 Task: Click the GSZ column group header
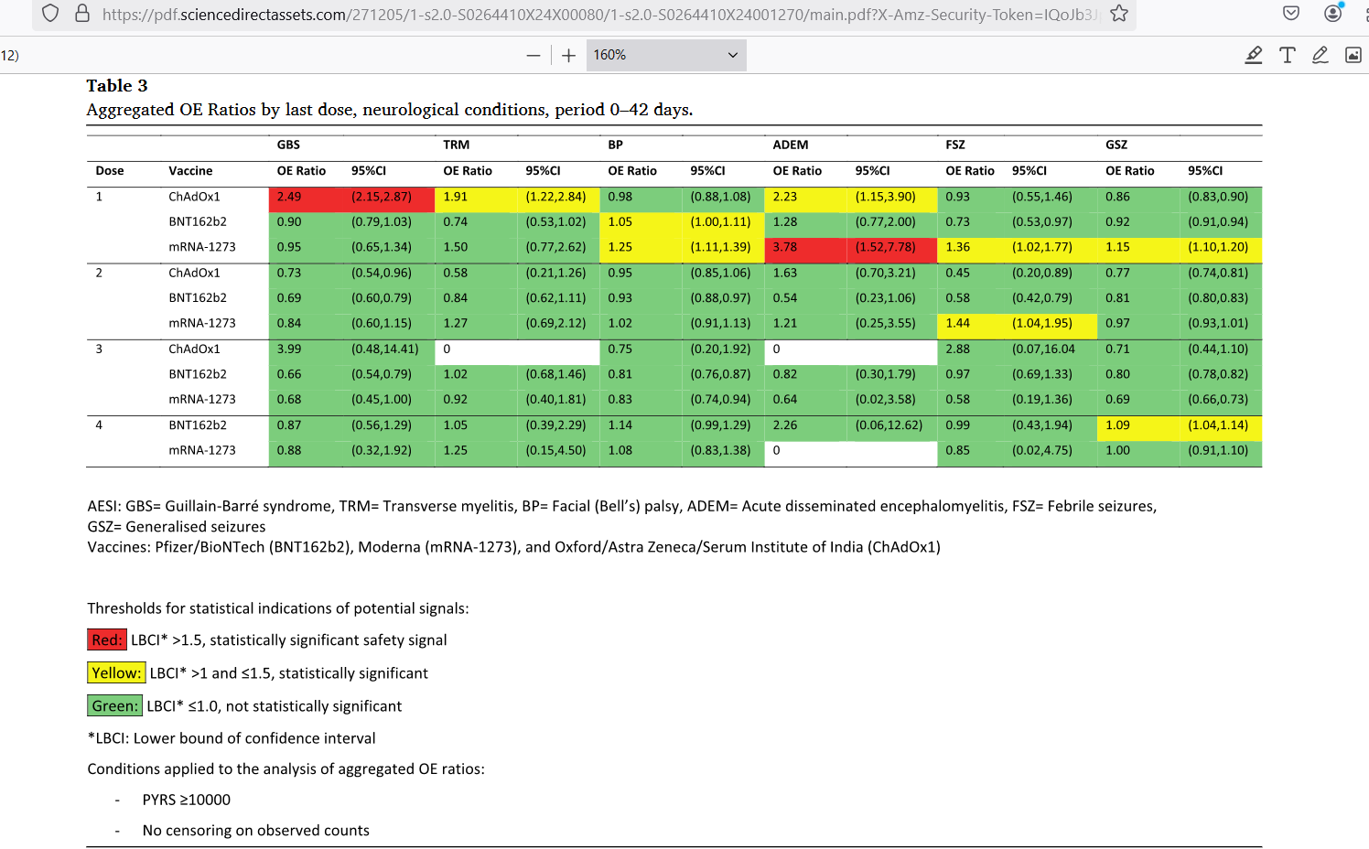(x=1116, y=145)
